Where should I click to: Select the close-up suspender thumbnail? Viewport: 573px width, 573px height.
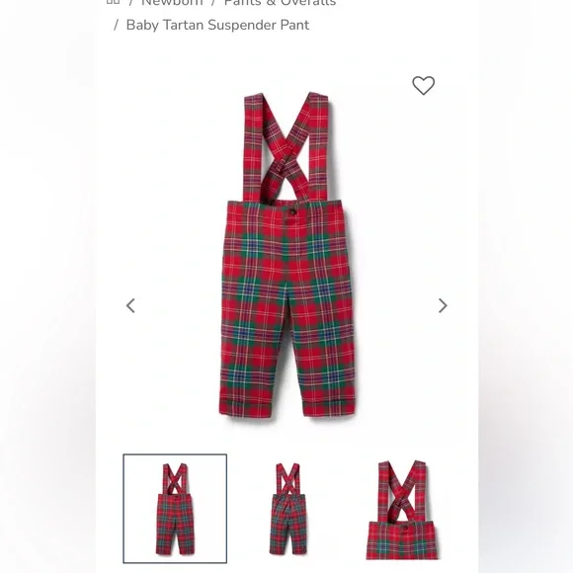tap(402, 510)
